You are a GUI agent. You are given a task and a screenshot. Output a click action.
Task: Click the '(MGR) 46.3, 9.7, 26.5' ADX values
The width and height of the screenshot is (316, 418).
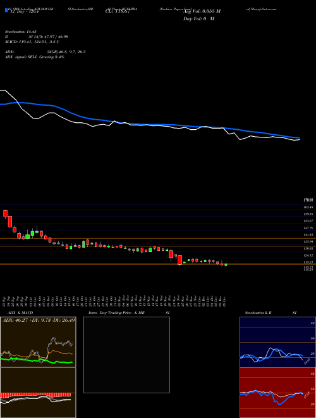(66, 52)
